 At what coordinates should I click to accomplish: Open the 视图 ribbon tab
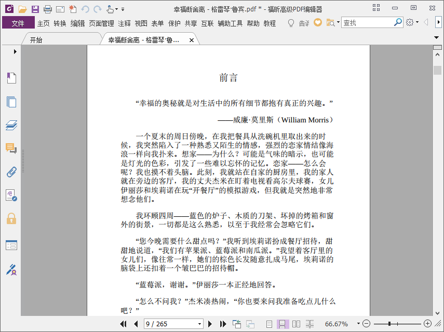pos(141,23)
